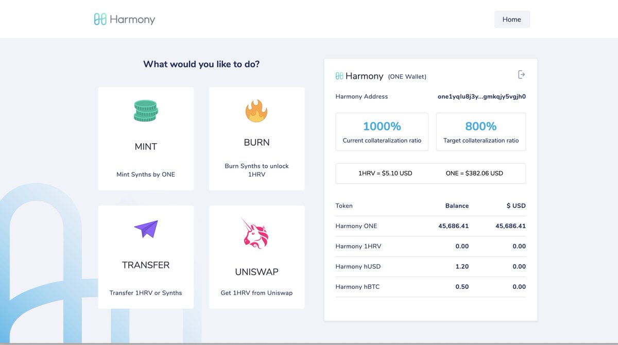
Task: Click the '(ONE Wallet)' label
Action: (x=407, y=77)
